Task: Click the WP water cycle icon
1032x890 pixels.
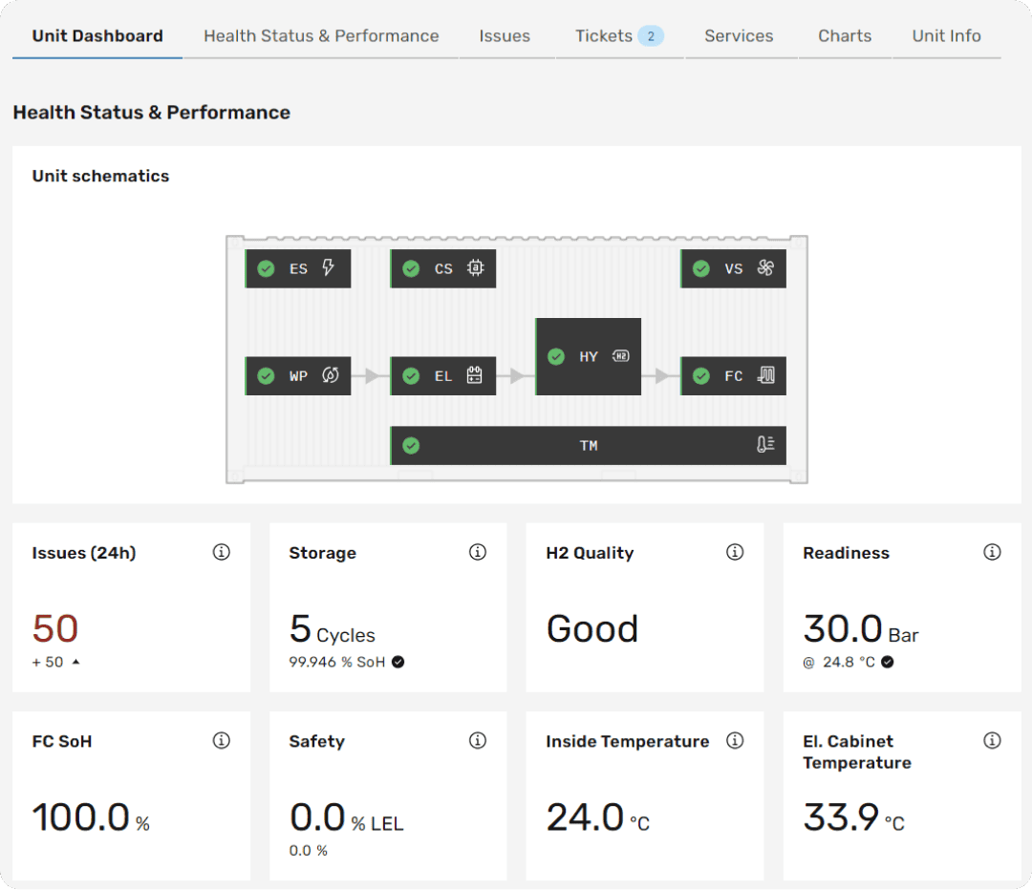Action: [330, 375]
